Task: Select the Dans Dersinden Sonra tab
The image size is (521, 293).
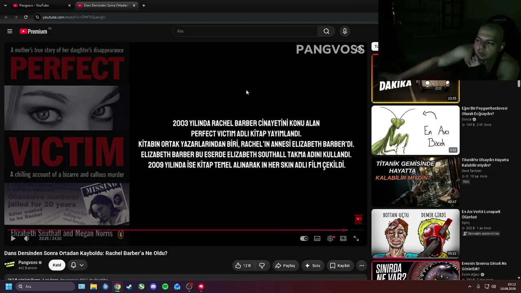Action: (x=107, y=6)
